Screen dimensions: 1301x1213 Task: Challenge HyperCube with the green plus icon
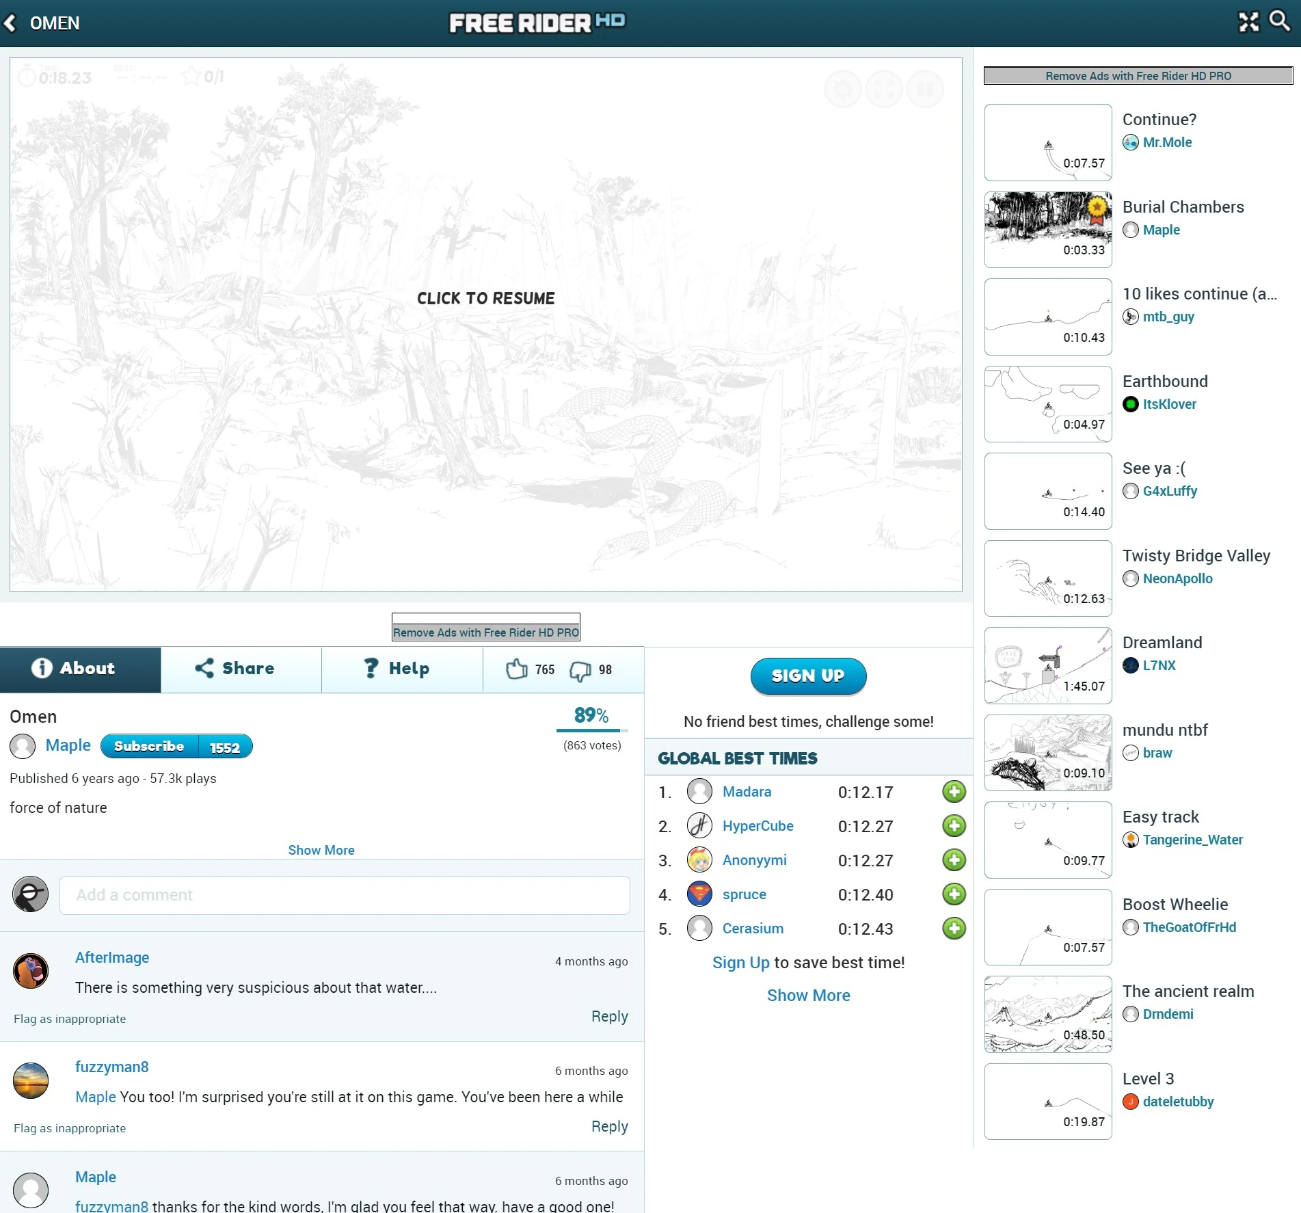954,826
